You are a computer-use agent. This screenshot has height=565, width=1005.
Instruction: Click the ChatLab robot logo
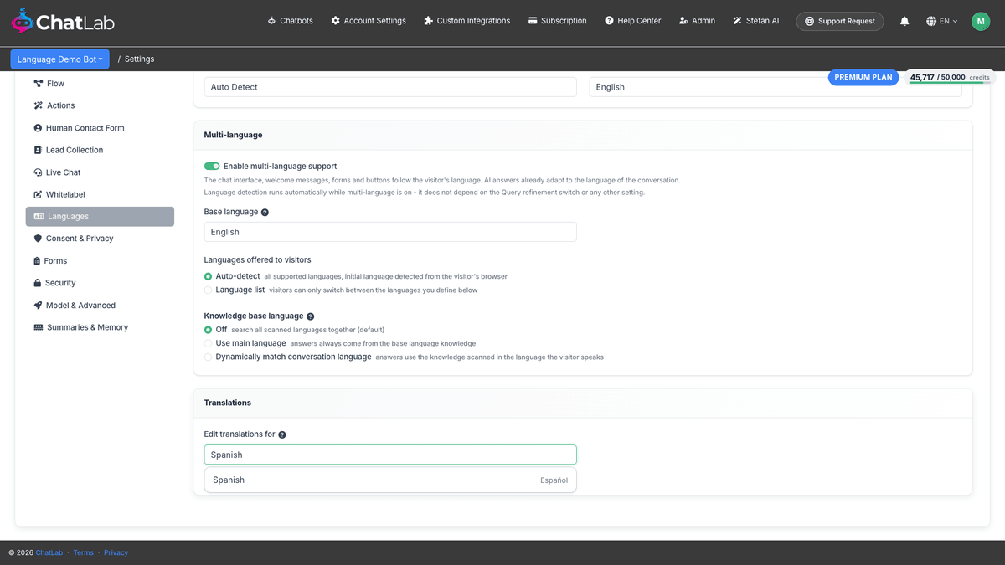22,21
